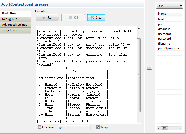This screenshot has height=134, width=186.
Task: Click the row with John Kennedy Atlanta
Action: tap(73, 111)
